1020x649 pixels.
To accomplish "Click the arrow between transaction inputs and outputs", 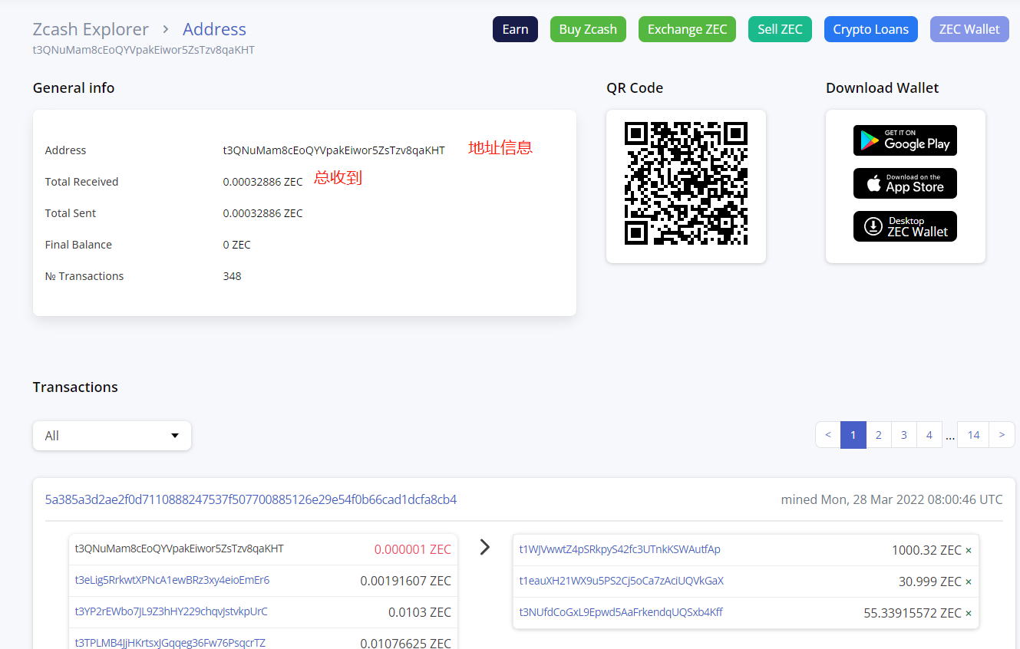I will pyautogui.click(x=484, y=547).
